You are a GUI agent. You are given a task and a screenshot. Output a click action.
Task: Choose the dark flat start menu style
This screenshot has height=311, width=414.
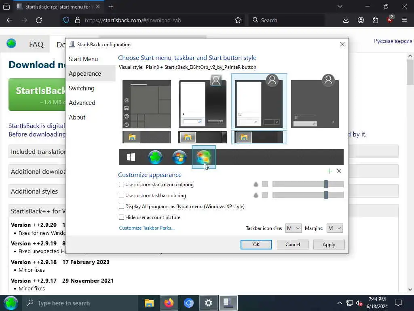point(315,101)
